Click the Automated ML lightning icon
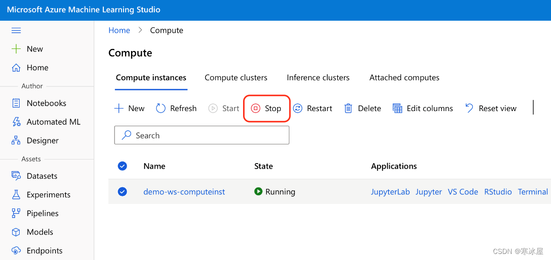The width and height of the screenshot is (551, 260). [x=16, y=122]
